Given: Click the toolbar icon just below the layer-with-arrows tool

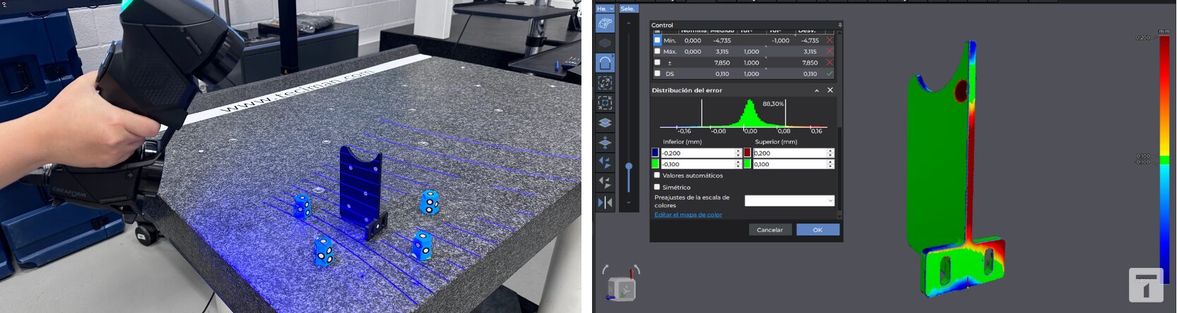Looking at the screenshot, I should (x=605, y=162).
